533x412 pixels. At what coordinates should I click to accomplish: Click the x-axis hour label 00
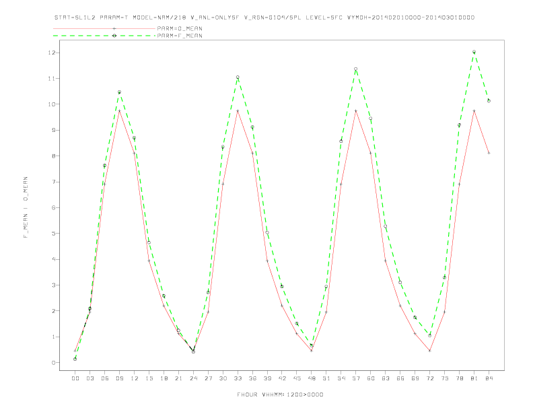click(75, 378)
